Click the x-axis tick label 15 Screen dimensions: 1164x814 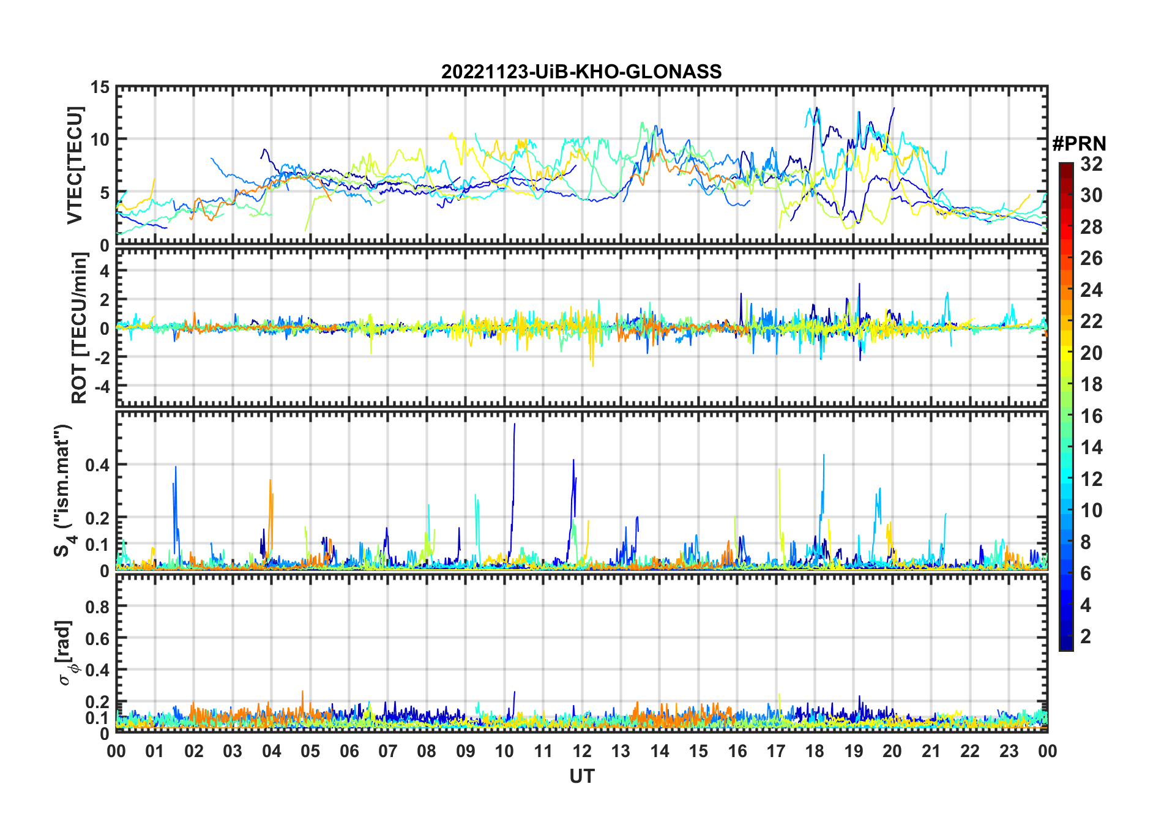click(x=698, y=751)
